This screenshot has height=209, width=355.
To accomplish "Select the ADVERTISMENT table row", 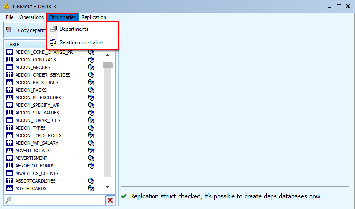I will pyautogui.click(x=32, y=158).
